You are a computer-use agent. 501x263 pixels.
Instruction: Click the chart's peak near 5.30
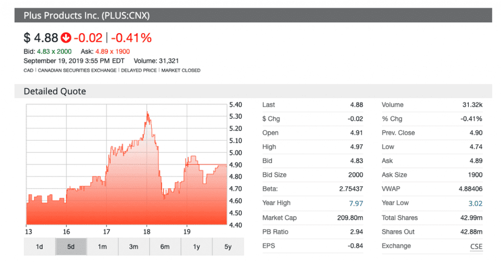(x=147, y=113)
